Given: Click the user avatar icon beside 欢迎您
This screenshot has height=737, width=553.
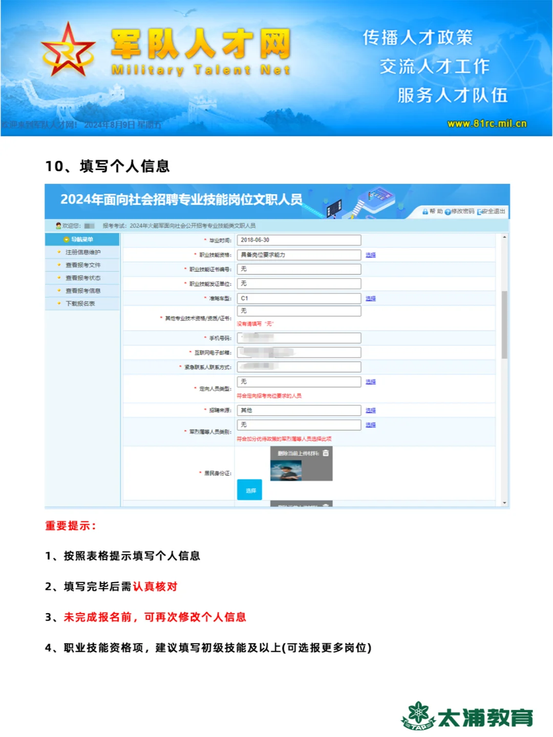Looking at the screenshot, I should point(58,226).
